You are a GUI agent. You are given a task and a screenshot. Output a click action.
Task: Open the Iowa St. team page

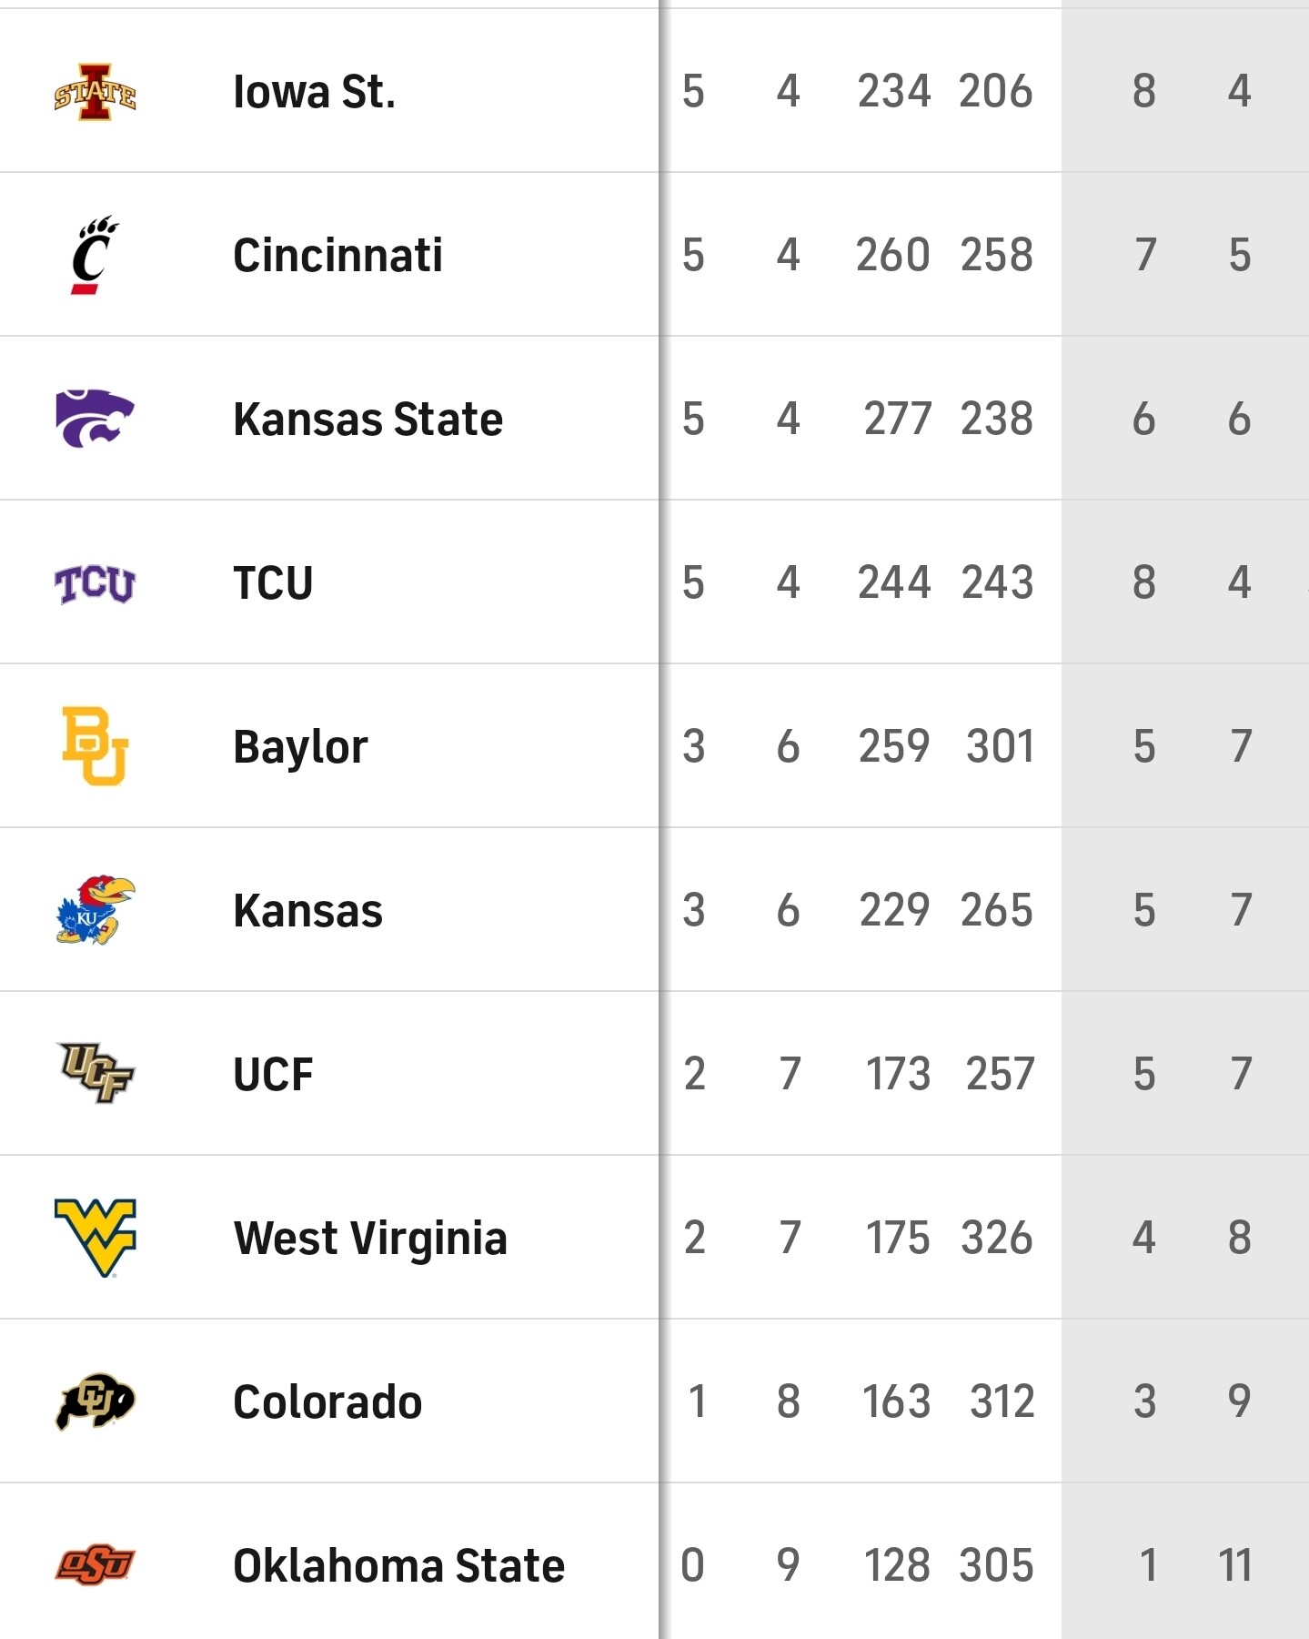314,92
